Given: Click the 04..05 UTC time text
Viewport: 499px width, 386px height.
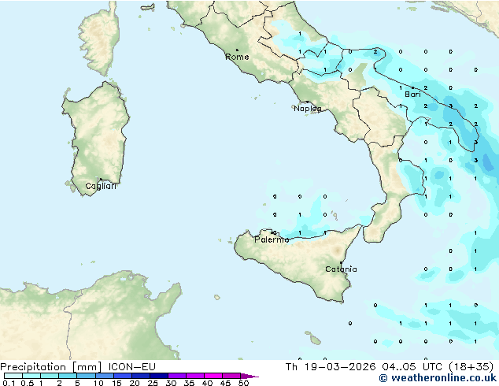Looking at the screenshot, I should [412, 367].
